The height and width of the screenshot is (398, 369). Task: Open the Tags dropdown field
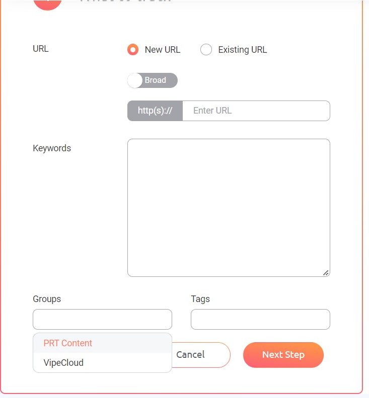(260, 319)
